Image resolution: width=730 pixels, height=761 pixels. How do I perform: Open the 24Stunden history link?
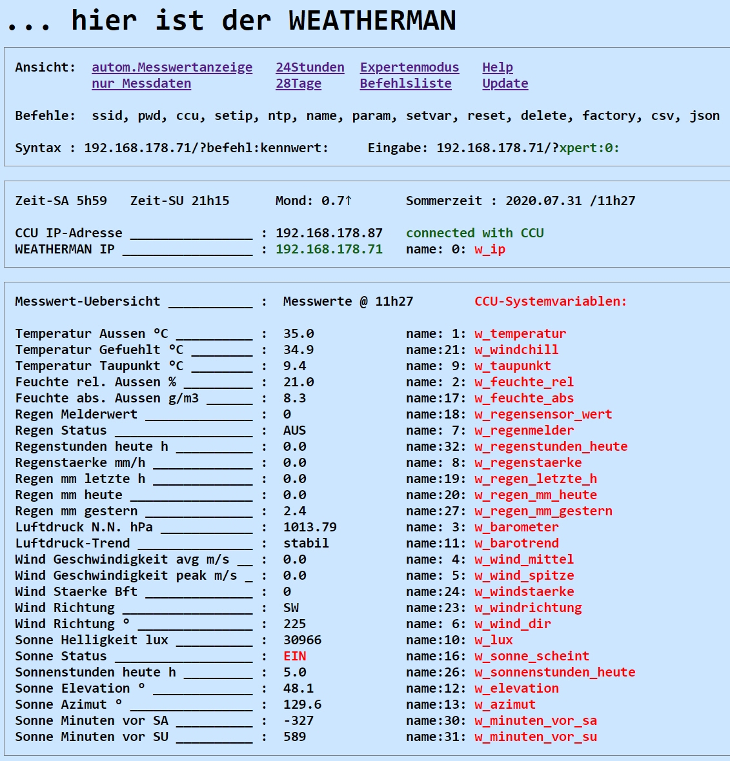[x=310, y=68]
